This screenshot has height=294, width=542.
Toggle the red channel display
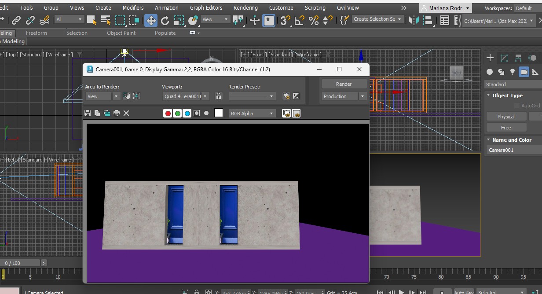click(168, 113)
